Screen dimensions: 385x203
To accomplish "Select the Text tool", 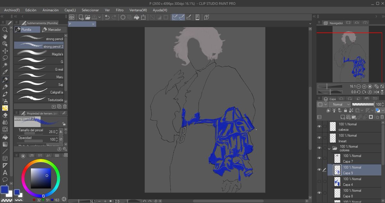I will (5, 172).
